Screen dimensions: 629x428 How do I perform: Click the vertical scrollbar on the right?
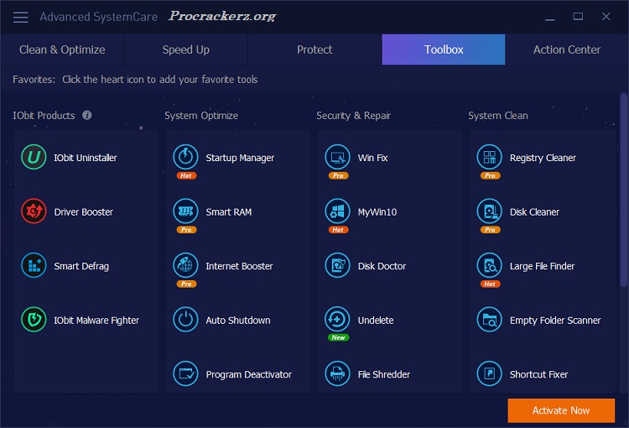pyautogui.click(x=623, y=193)
